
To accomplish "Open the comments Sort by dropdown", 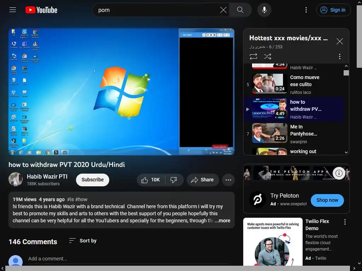I will (x=83, y=241).
